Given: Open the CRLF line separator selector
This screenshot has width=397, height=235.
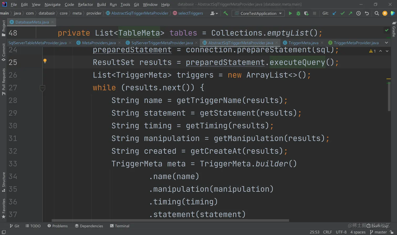Looking at the screenshot, I should click(x=327, y=232).
